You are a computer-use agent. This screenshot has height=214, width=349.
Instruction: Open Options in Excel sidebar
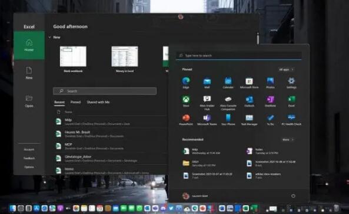click(x=29, y=167)
